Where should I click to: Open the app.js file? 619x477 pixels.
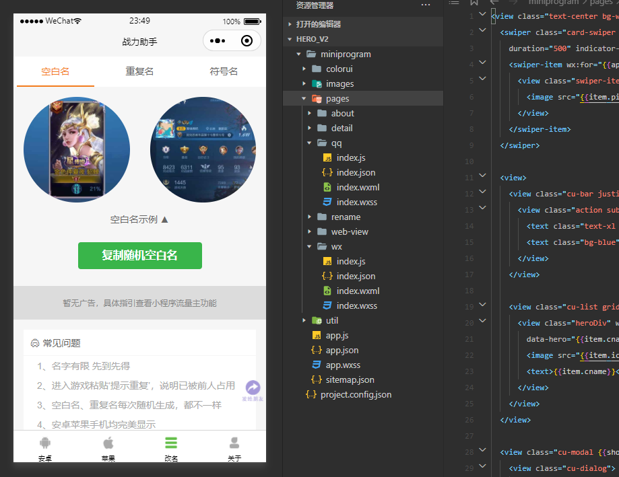tap(337, 336)
